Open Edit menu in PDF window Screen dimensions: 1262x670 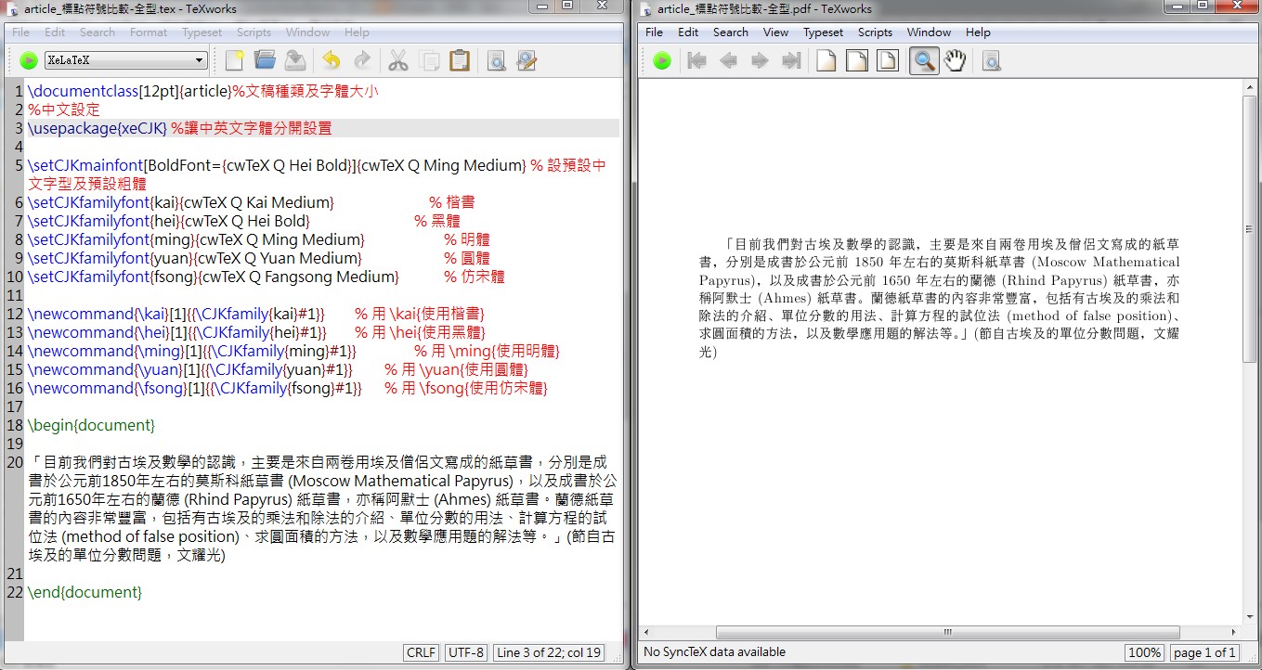[x=688, y=32]
